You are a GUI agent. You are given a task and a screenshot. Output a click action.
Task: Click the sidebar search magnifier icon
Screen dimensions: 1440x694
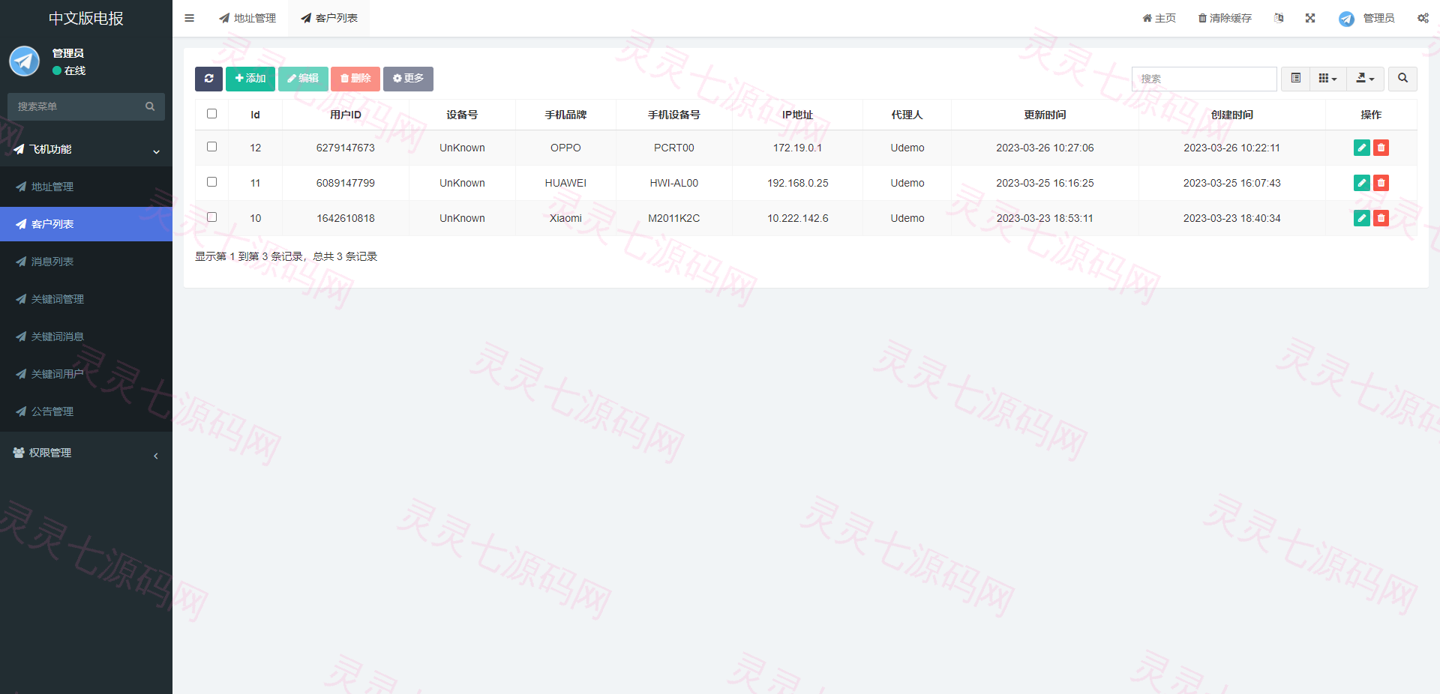150,106
